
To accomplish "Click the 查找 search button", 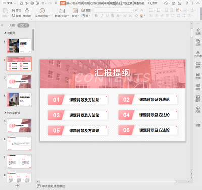I will coord(153,3).
